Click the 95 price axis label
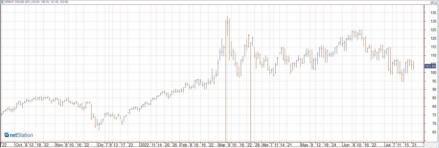The height and width of the screenshot is (148, 439). tap(434, 81)
